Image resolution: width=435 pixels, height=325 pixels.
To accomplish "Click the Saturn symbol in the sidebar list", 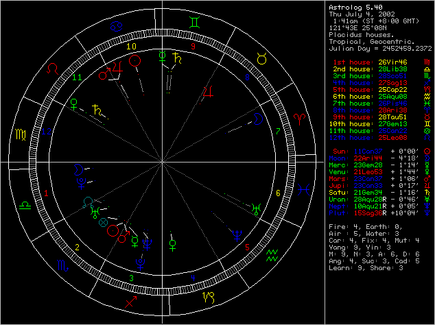I will (x=427, y=193).
